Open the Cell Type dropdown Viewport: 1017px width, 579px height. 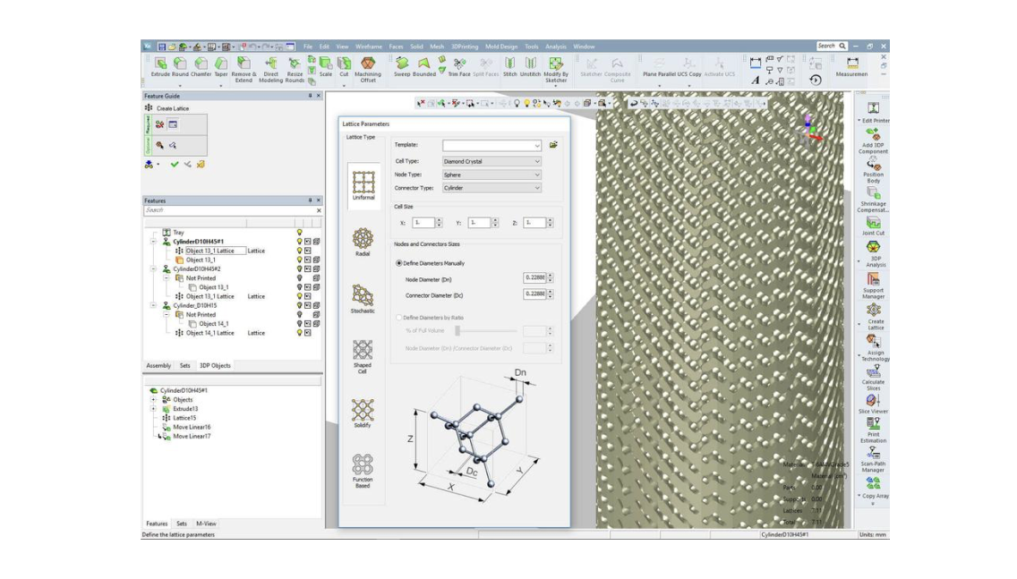[x=491, y=161]
